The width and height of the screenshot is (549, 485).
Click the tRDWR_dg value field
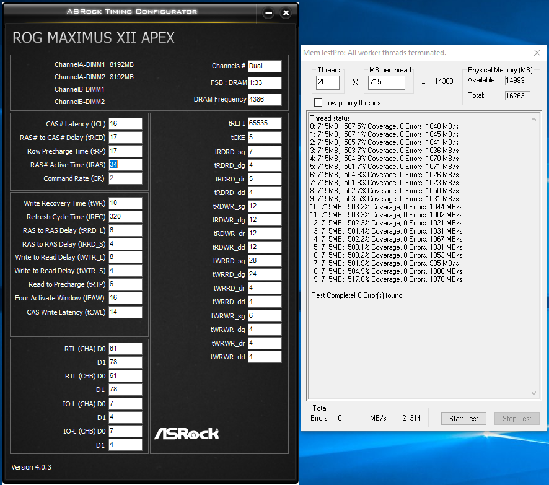tap(265, 220)
